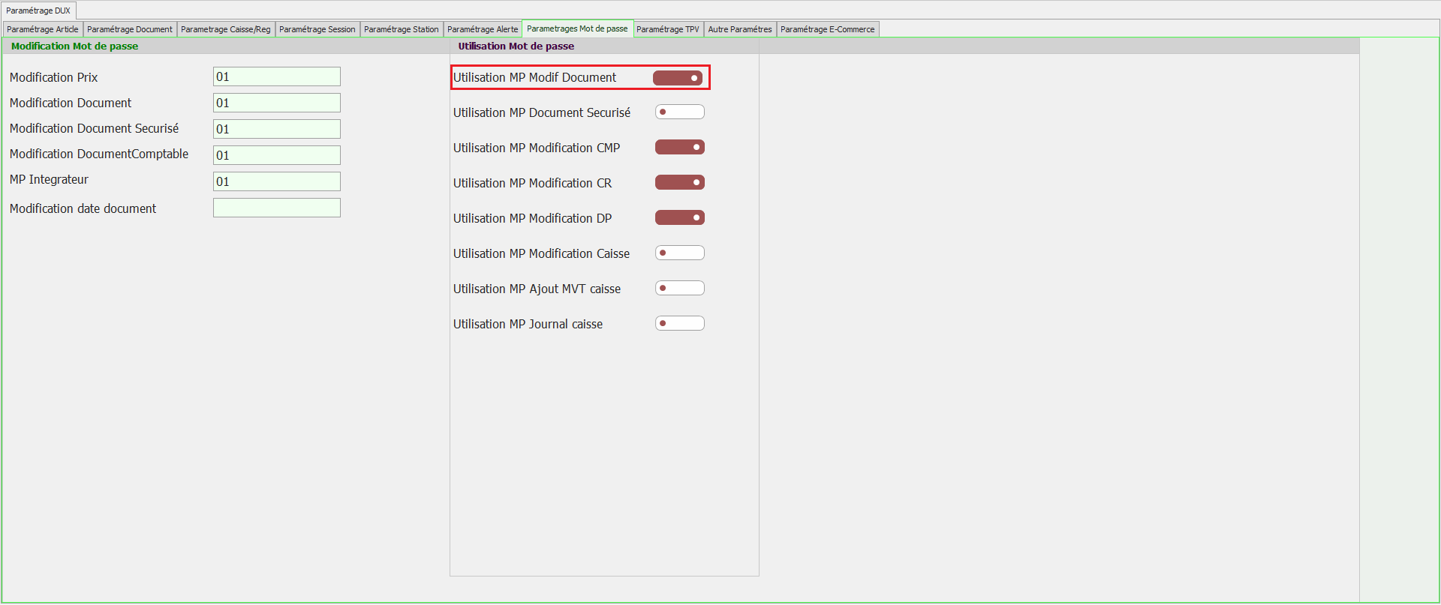Open the Paramétrage TPV tab

[668, 29]
